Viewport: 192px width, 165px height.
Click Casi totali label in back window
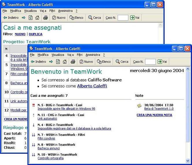(x=13, y=133)
